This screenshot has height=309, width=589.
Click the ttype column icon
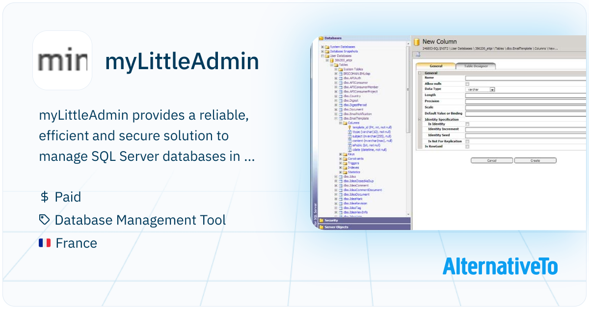coord(349,132)
